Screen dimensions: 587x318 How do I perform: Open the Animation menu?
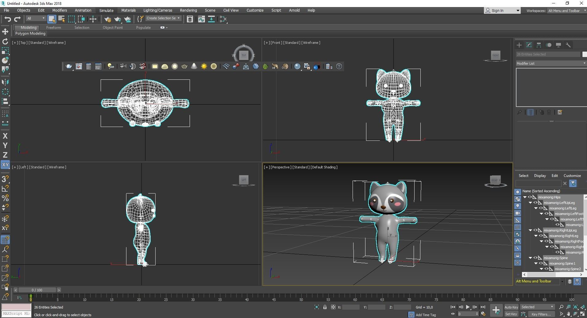83,10
